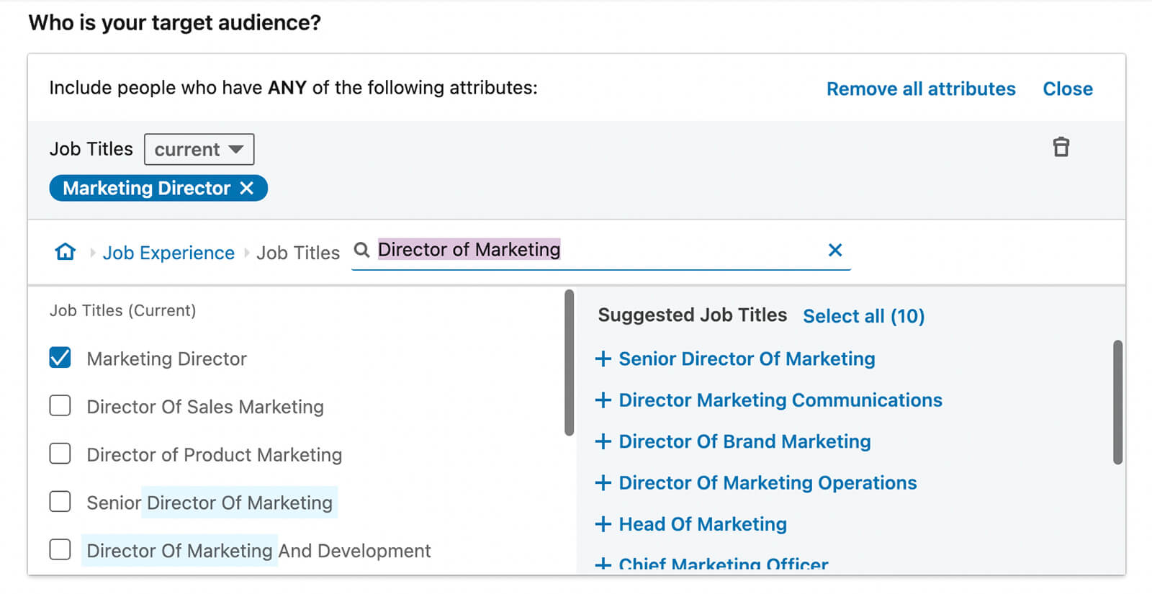
Task: Click the Director of Marketing search field
Action: pyautogui.click(x=598, y=250)
